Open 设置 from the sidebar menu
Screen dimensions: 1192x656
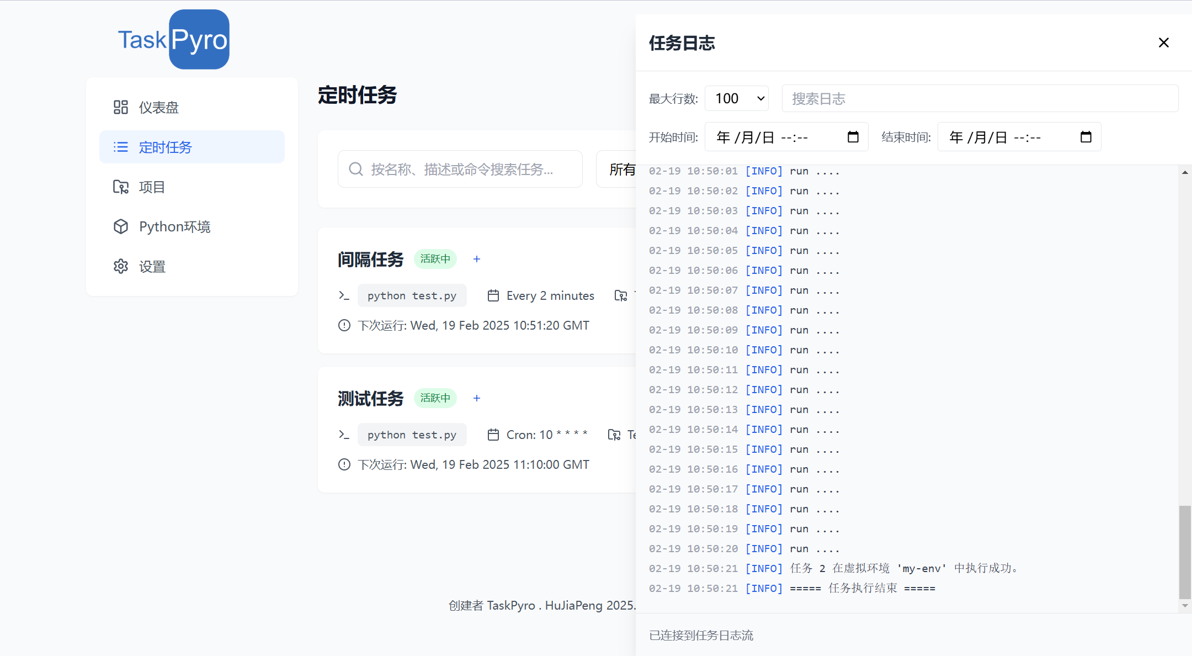(x=151, y=266)
